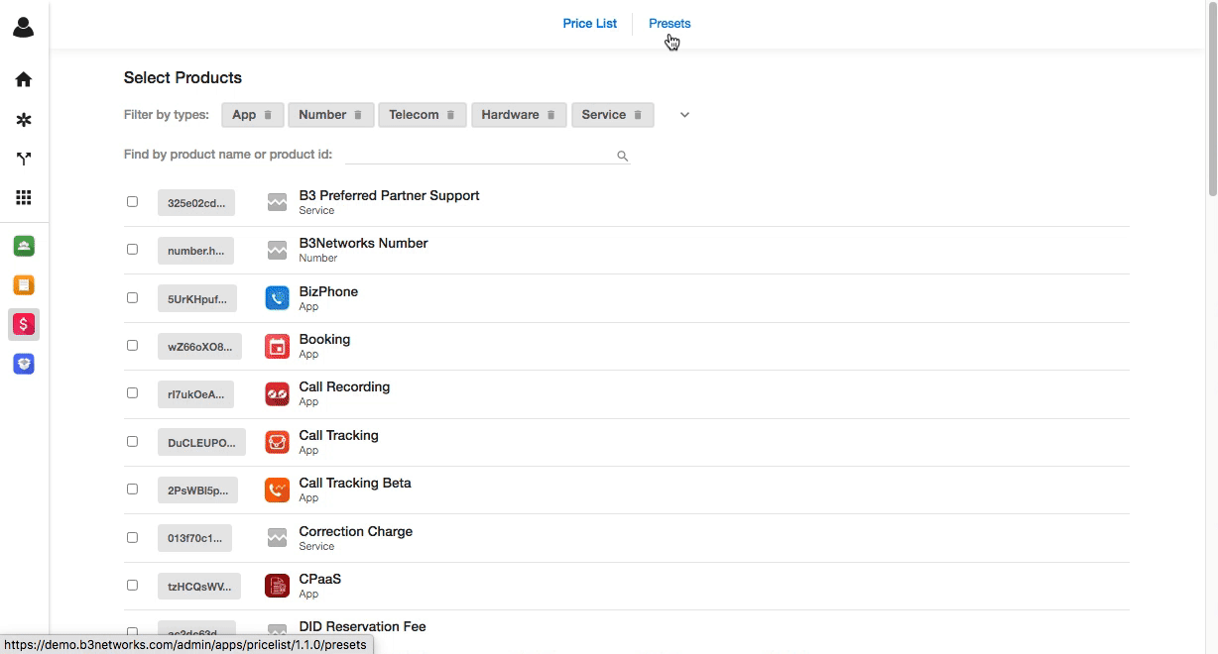Click the Telecom filter chip label
This screenshot has width=1218, height=654.
(414, 115)
